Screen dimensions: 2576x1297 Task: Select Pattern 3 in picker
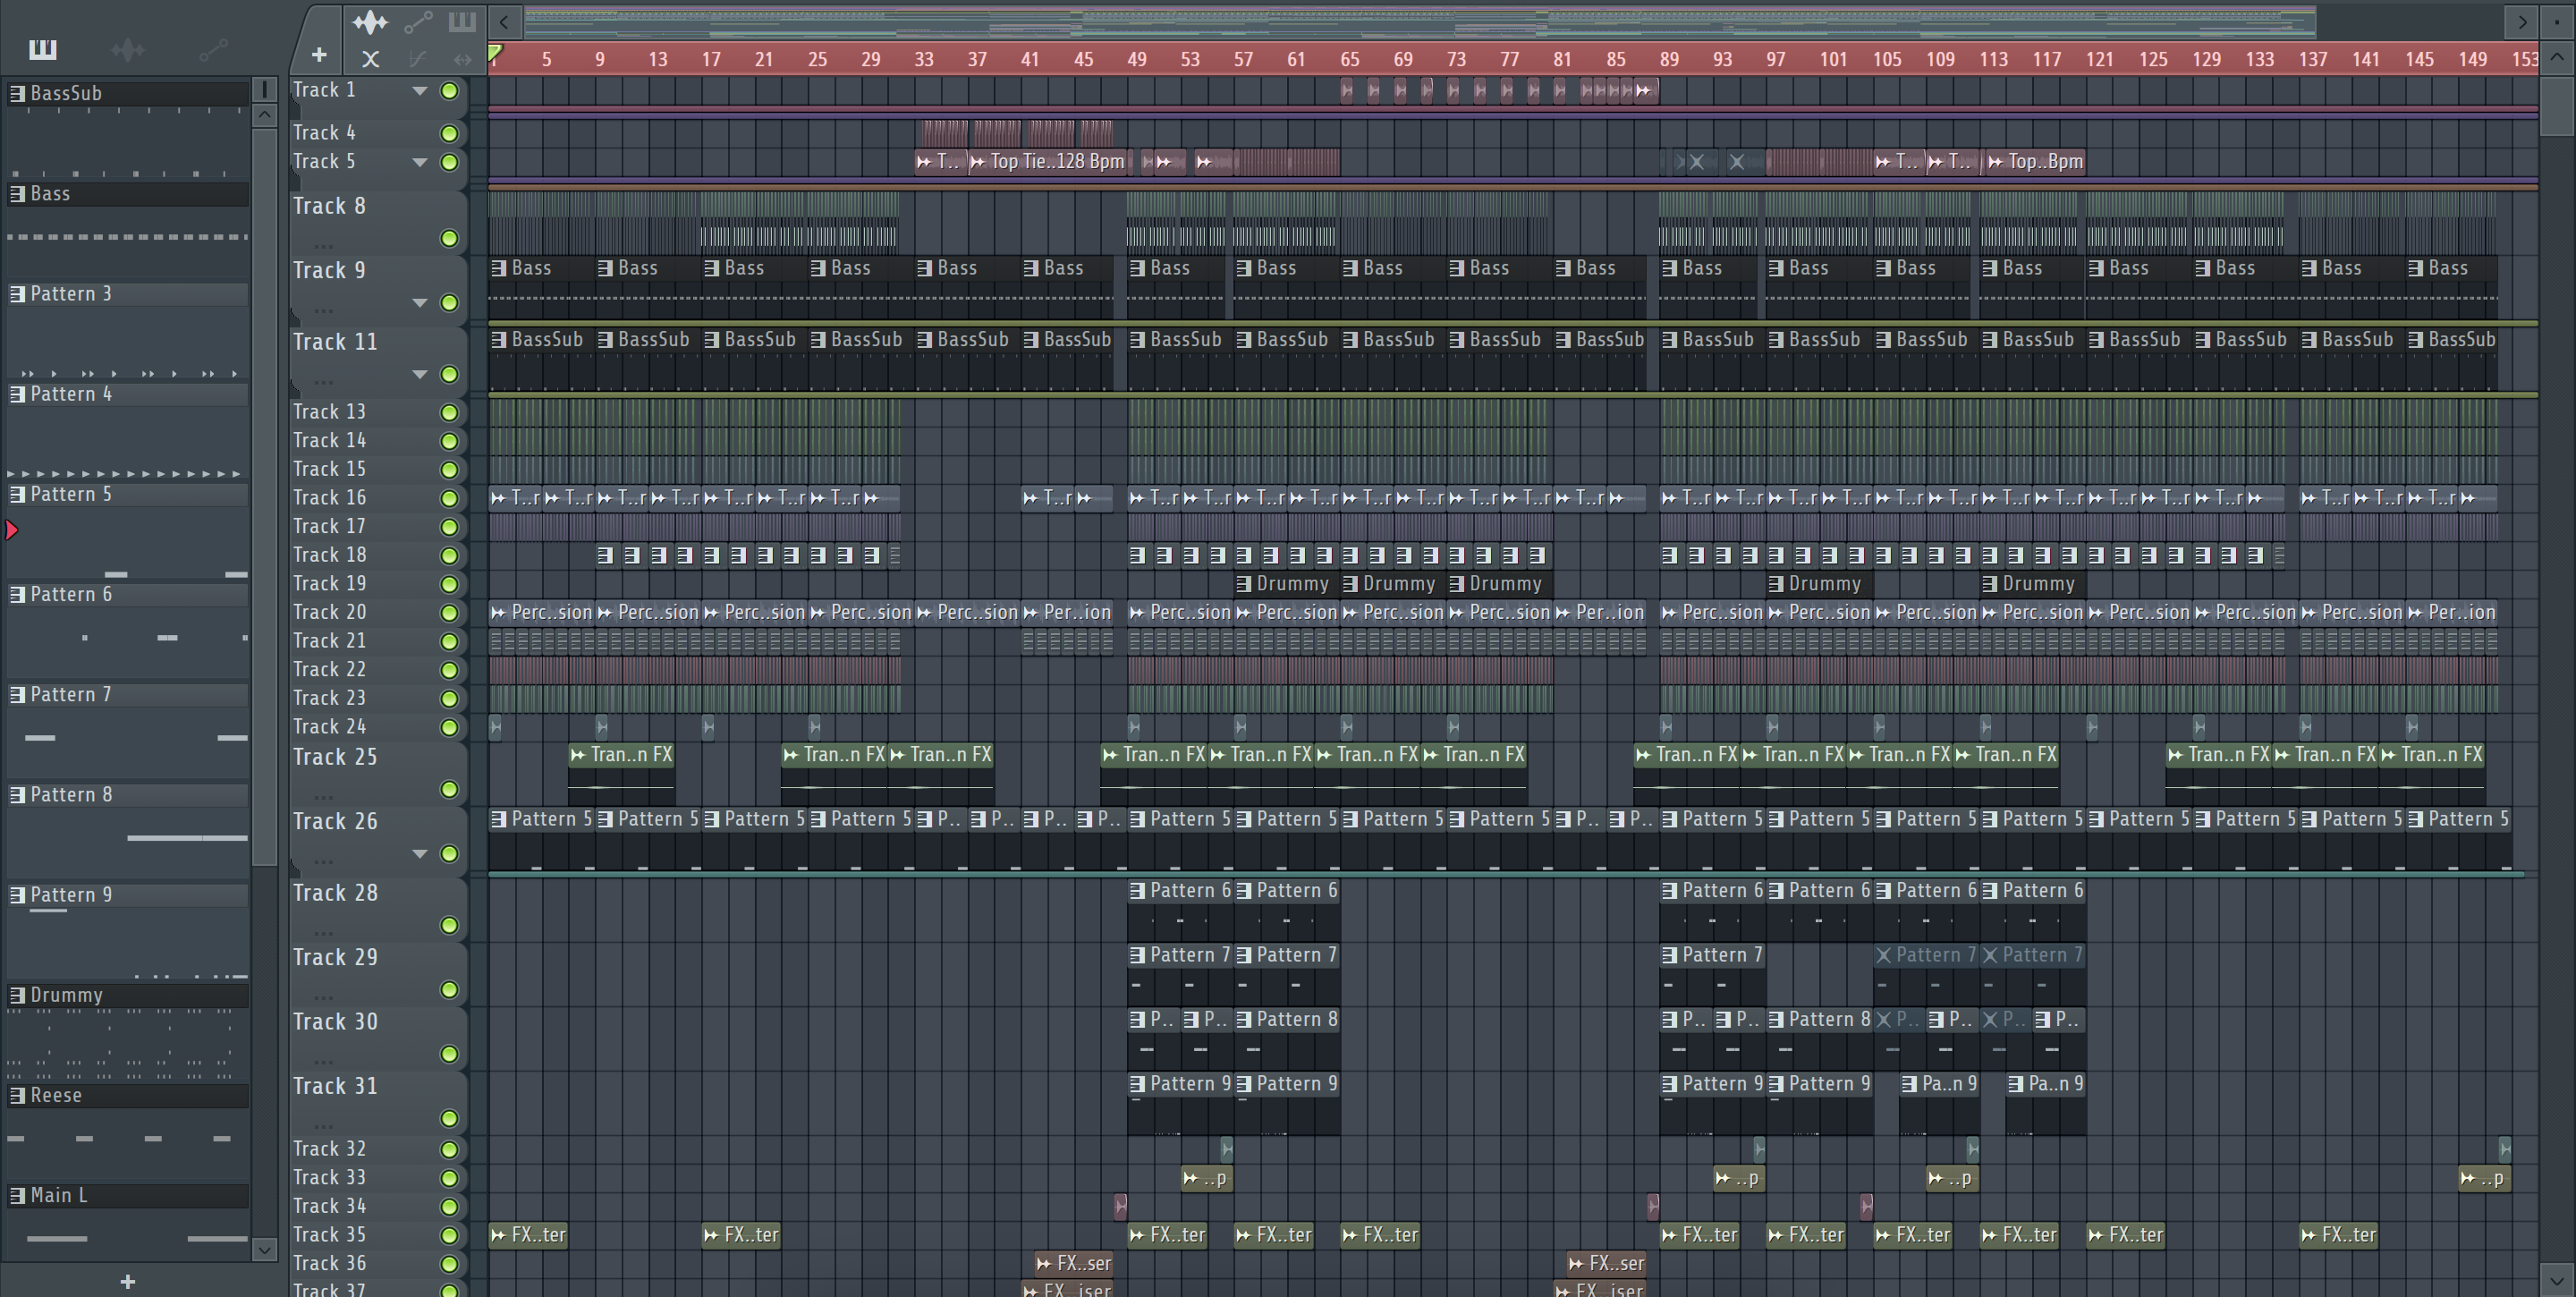128,293
